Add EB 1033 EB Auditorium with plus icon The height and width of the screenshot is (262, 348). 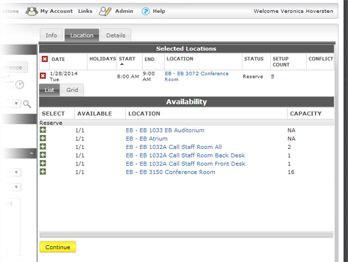point(43,130)
